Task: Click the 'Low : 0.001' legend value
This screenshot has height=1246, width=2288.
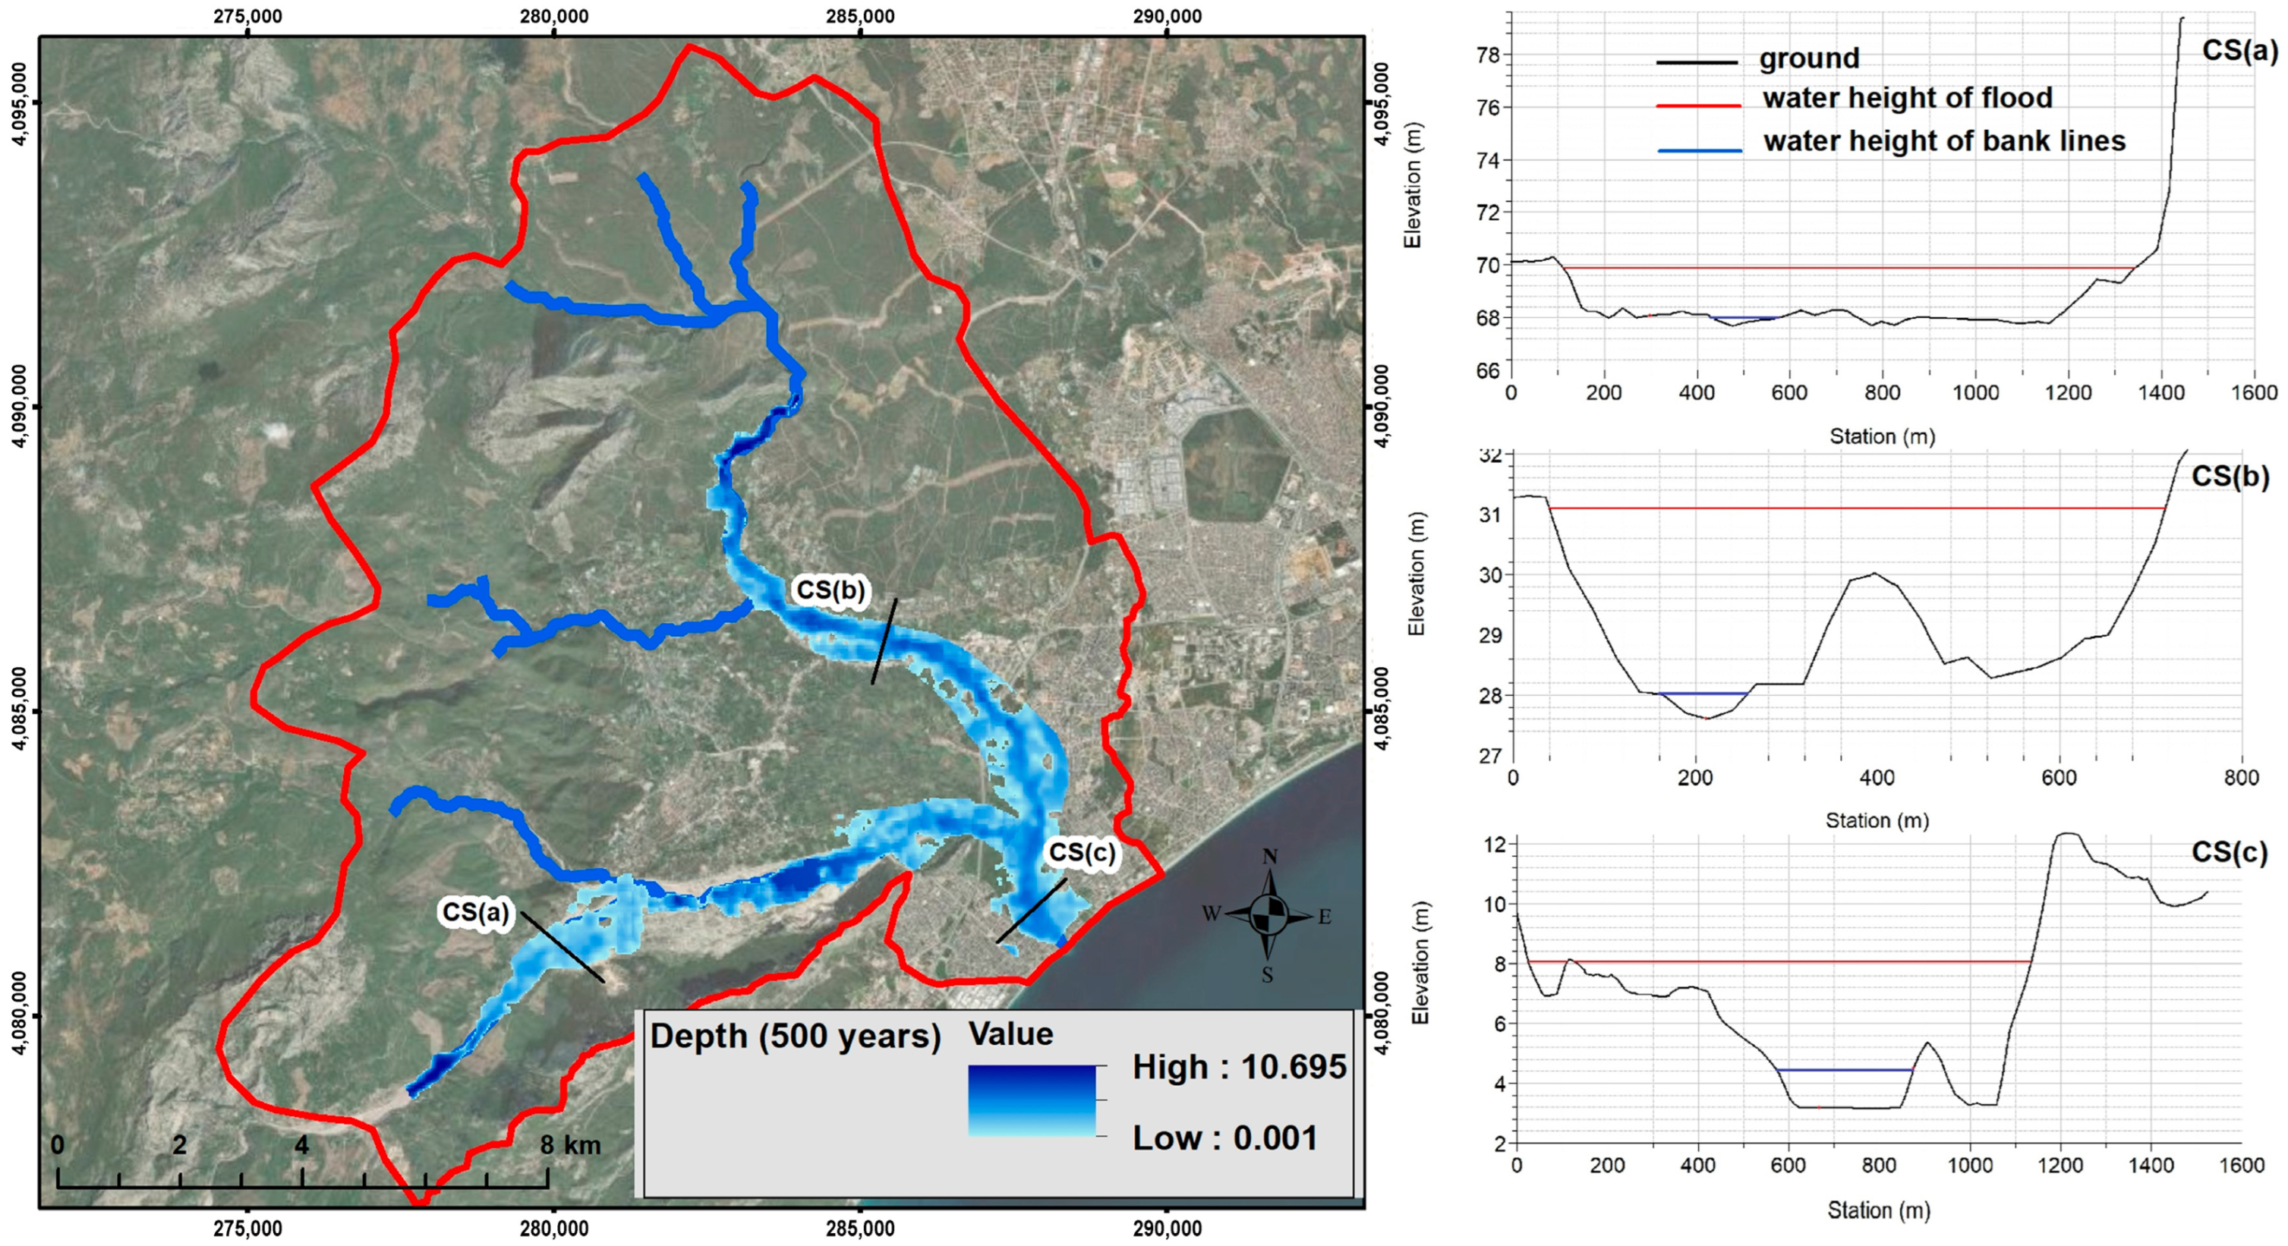Action: 1224,1138
